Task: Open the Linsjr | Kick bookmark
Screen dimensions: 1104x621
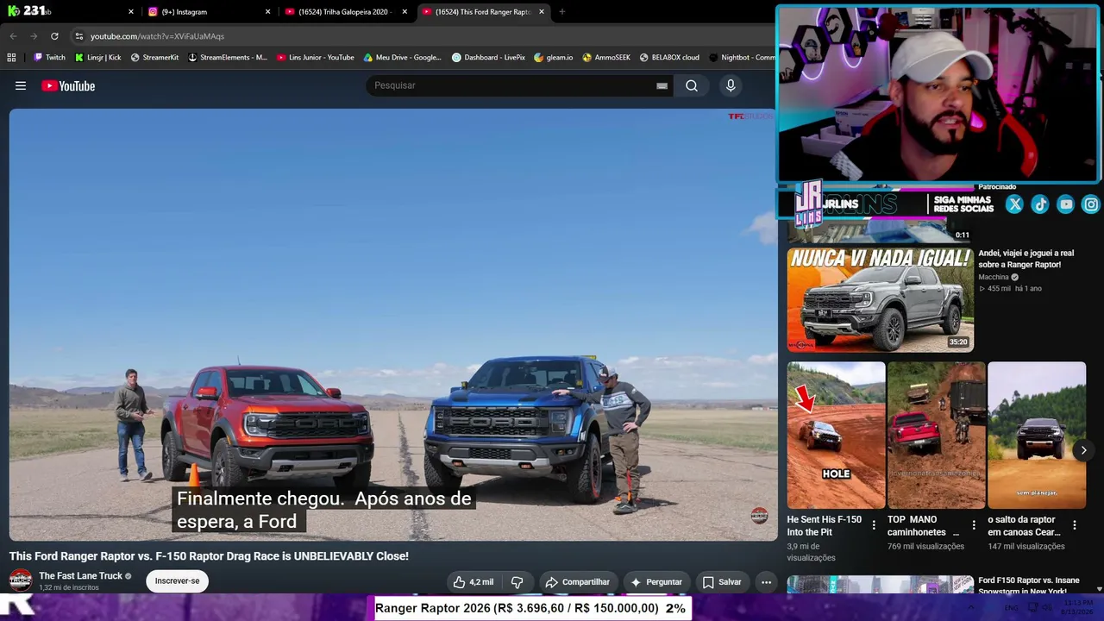Action: [x=98, y=58]
